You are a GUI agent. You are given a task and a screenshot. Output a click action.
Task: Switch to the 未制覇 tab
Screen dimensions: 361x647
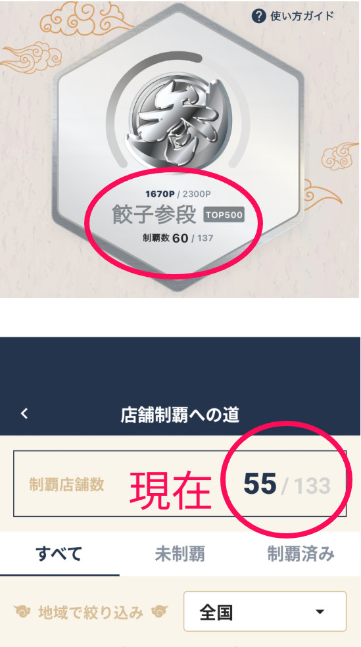coord(180,554)
